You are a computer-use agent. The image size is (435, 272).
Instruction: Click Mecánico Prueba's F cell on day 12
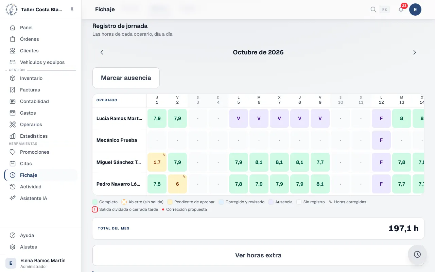(381, 140)
